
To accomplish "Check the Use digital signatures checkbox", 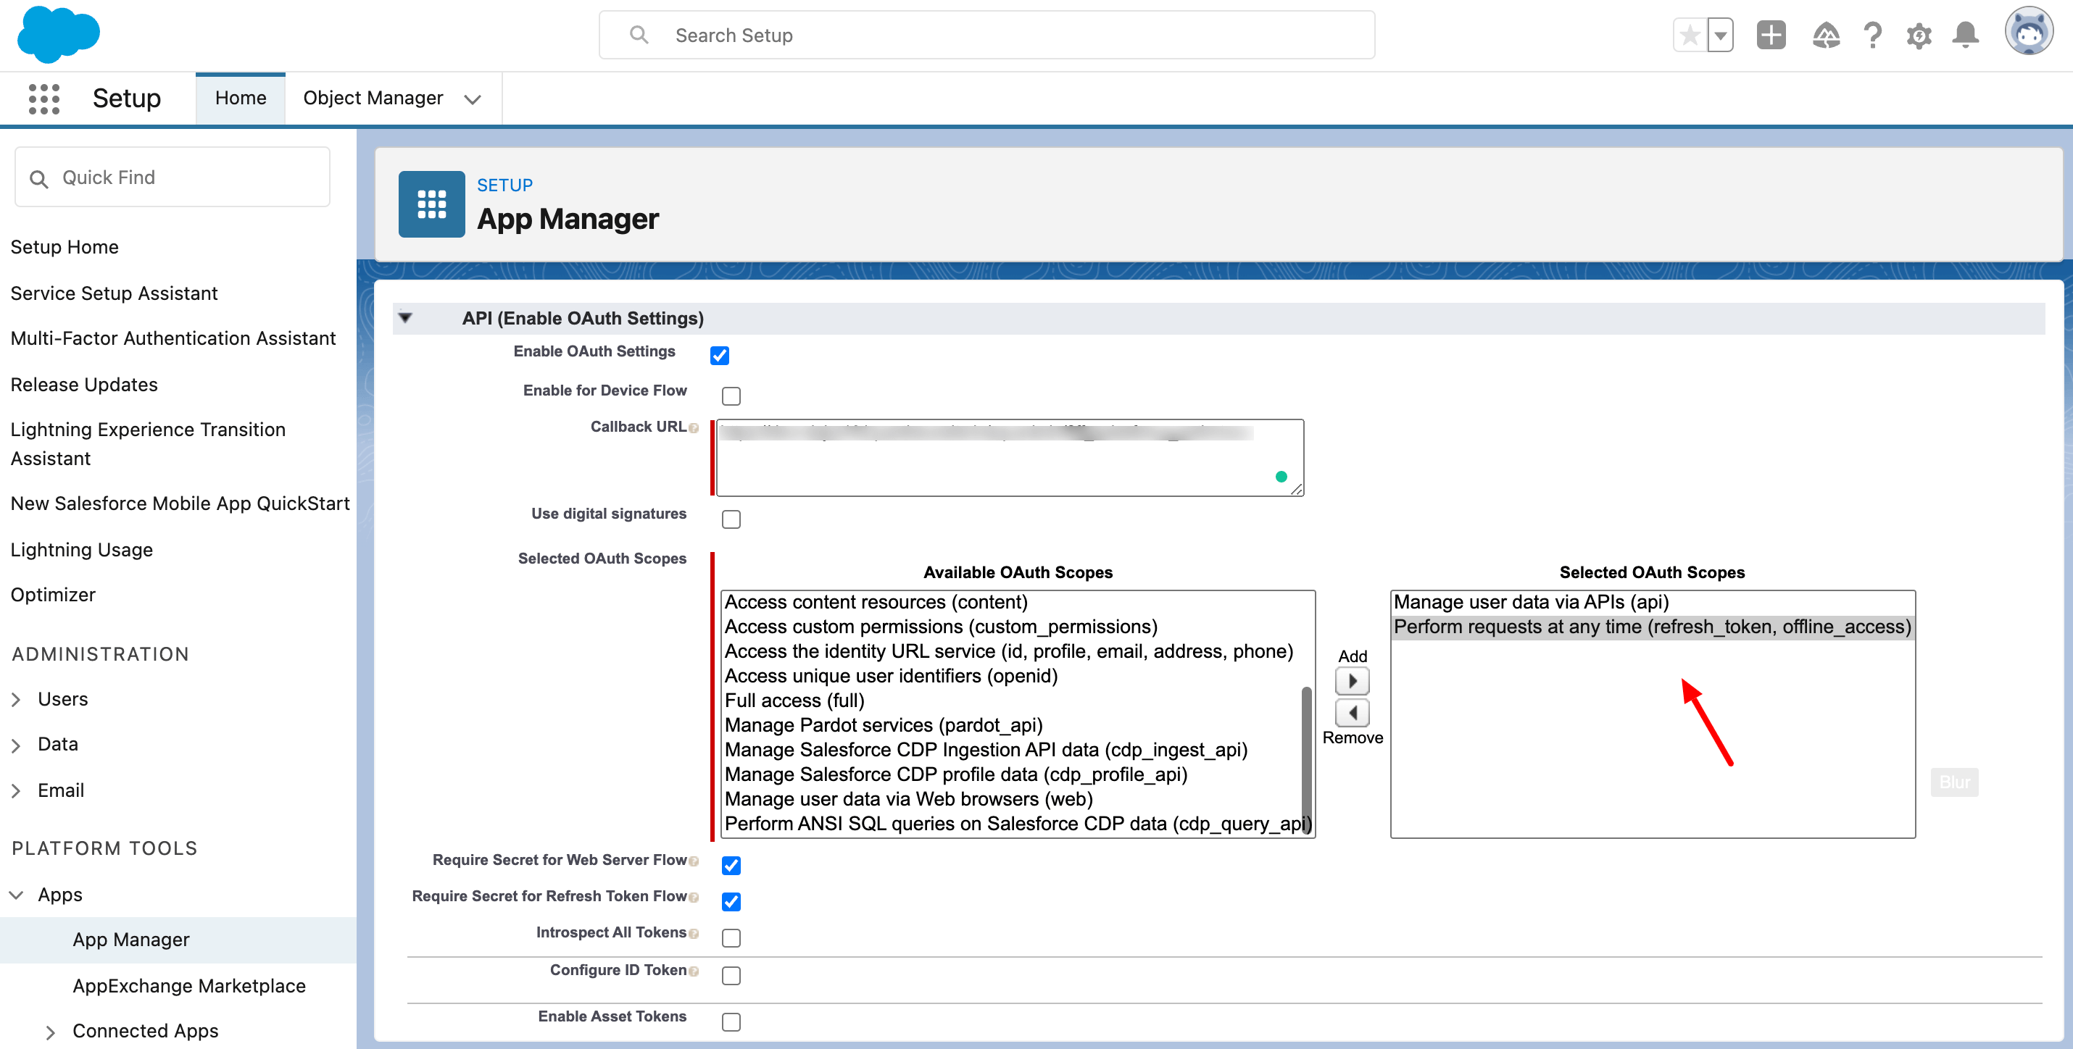I will point(731,519).
